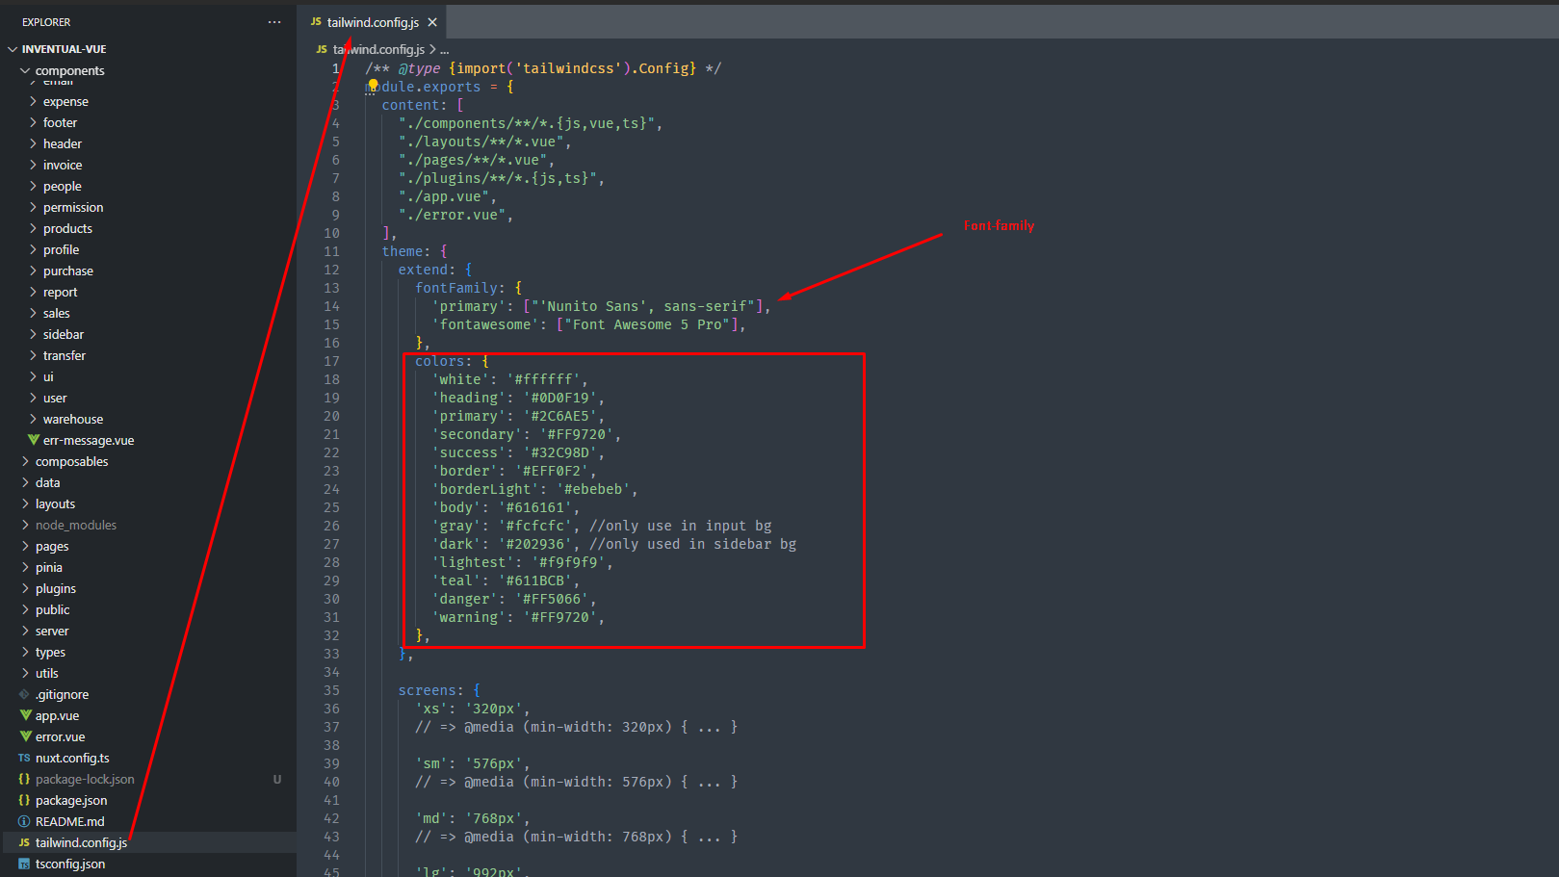Click tailwind.config.js in breadcrumb
1559x877 pixels.
pos(378,49)
